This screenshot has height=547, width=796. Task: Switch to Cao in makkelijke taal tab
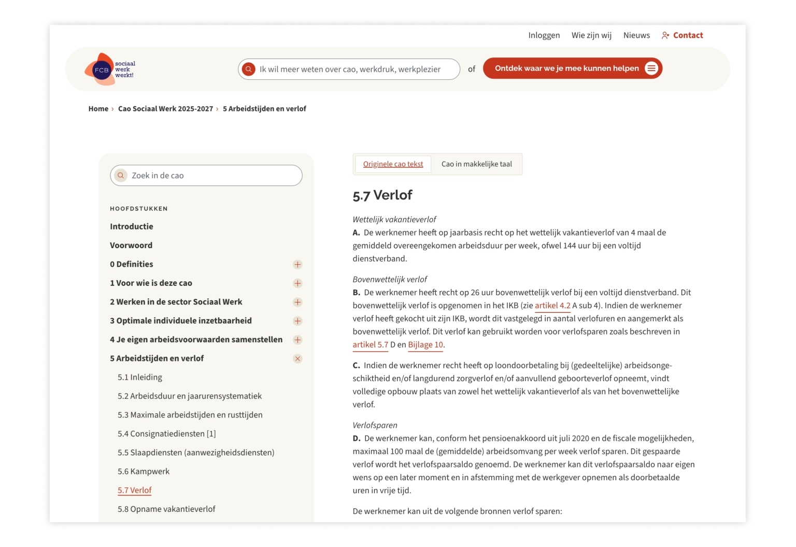tap(476, 164)
